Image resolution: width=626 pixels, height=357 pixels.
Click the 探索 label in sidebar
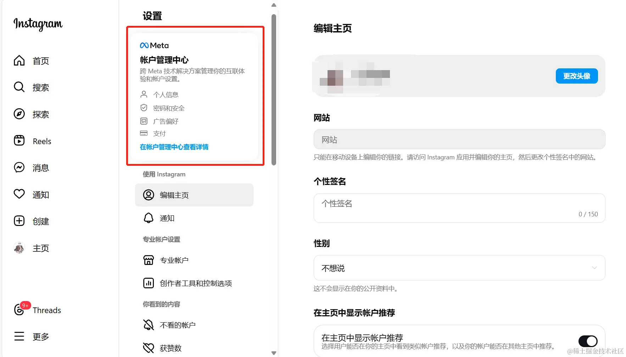coord(41,114)
